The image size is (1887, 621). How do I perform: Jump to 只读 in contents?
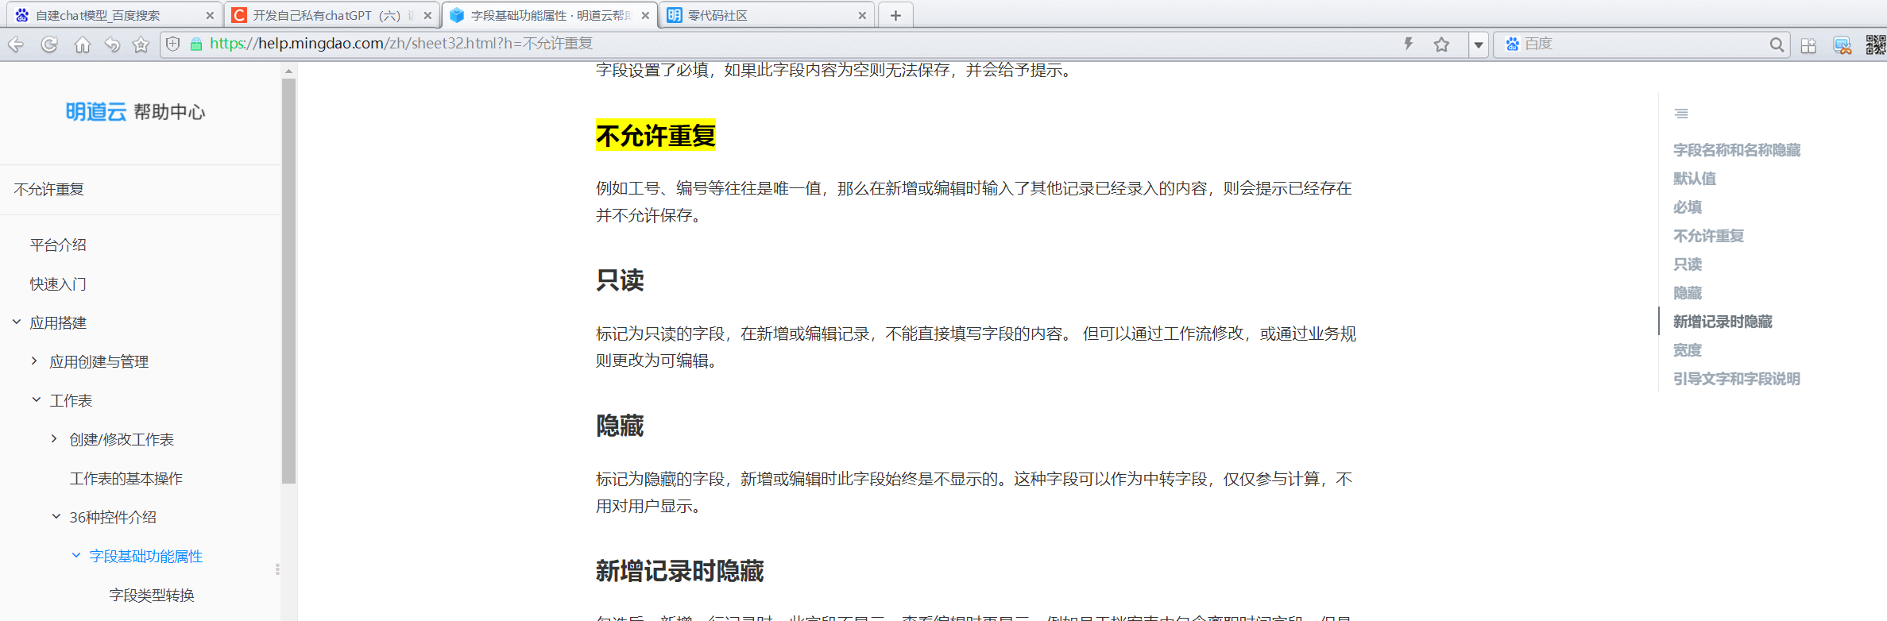[x=1688, y=264]
